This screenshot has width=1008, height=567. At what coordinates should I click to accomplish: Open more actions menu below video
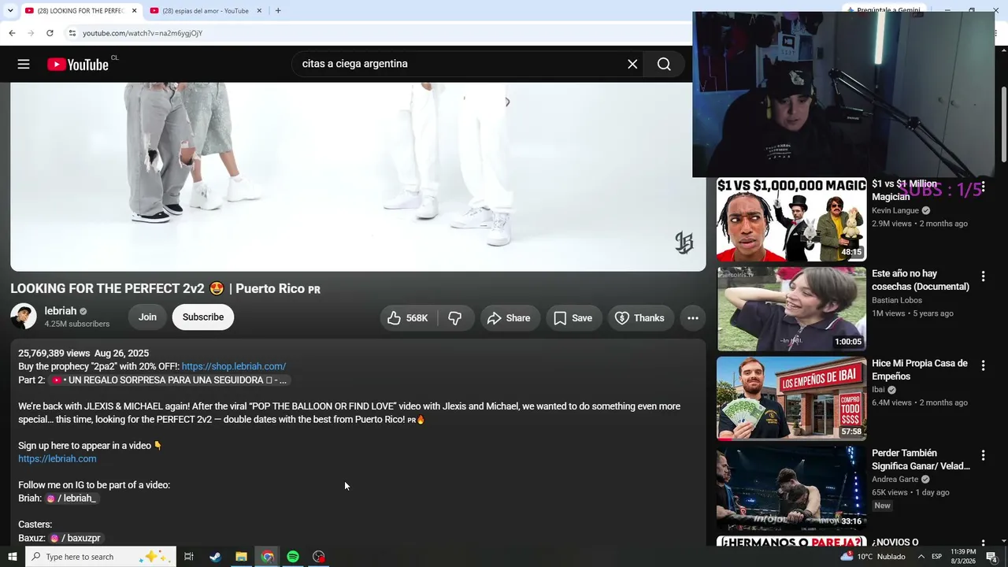[693, 318]
